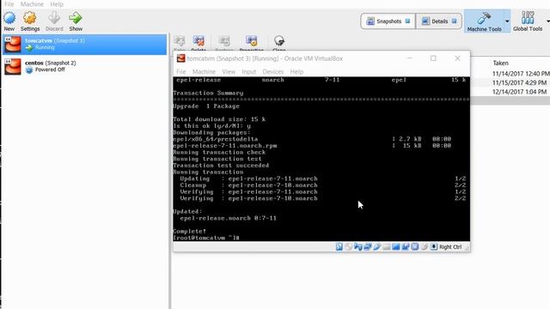Click shared folders icon in VM status bar
550x309 pixels.
tap(386, 246)
